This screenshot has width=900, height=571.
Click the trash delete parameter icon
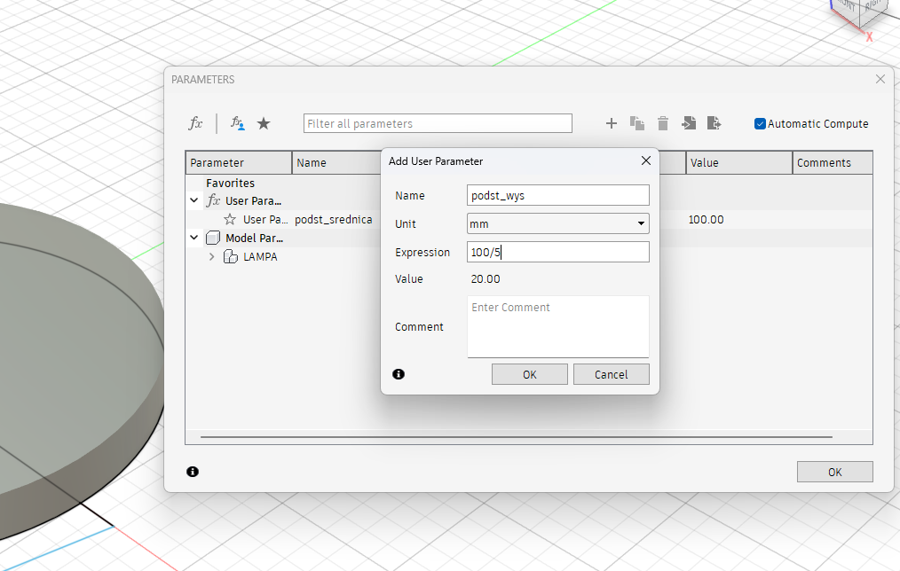tap(663, 124)
